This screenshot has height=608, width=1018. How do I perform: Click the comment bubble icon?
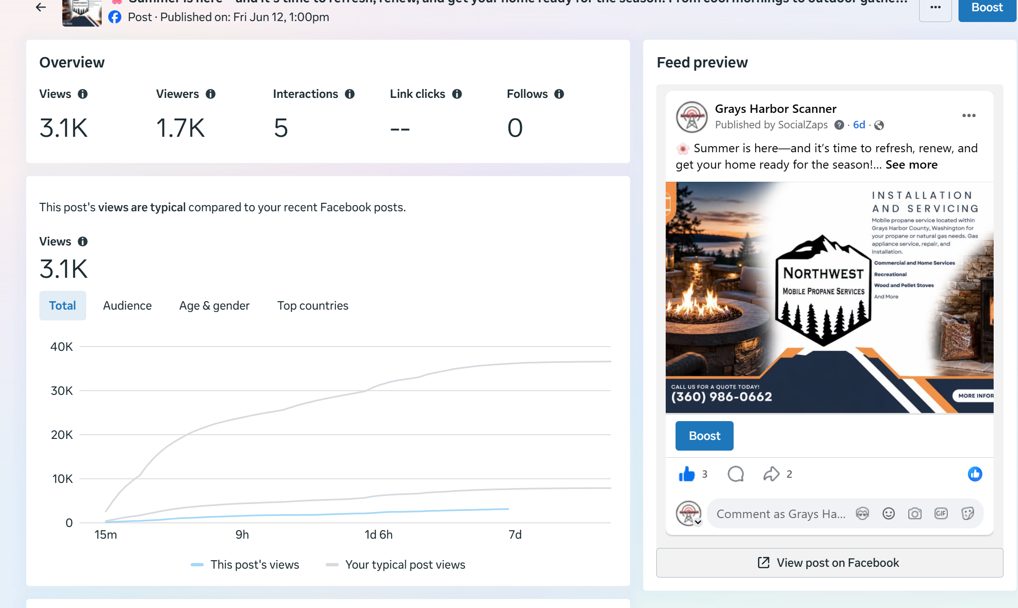coord(736,475)
